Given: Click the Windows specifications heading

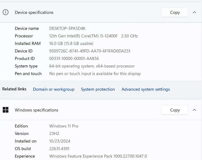Looking at the screenshot, I should point(37,110).
